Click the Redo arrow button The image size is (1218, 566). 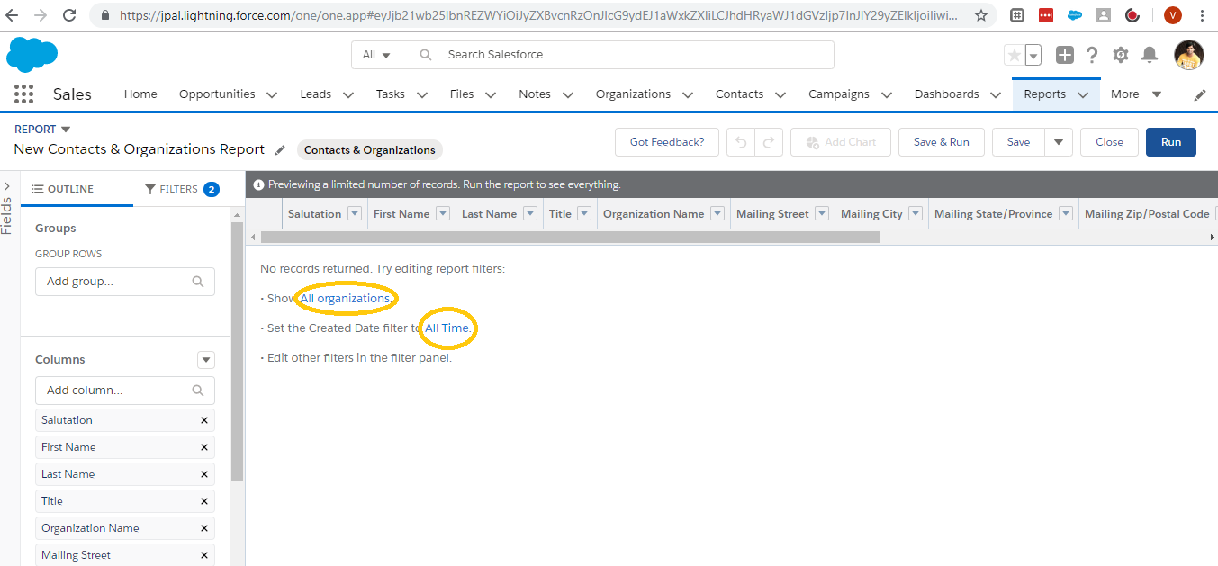[x=769, y=142]
